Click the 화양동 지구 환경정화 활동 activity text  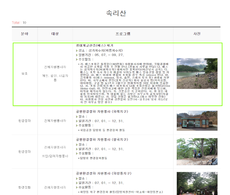point(122,192)
